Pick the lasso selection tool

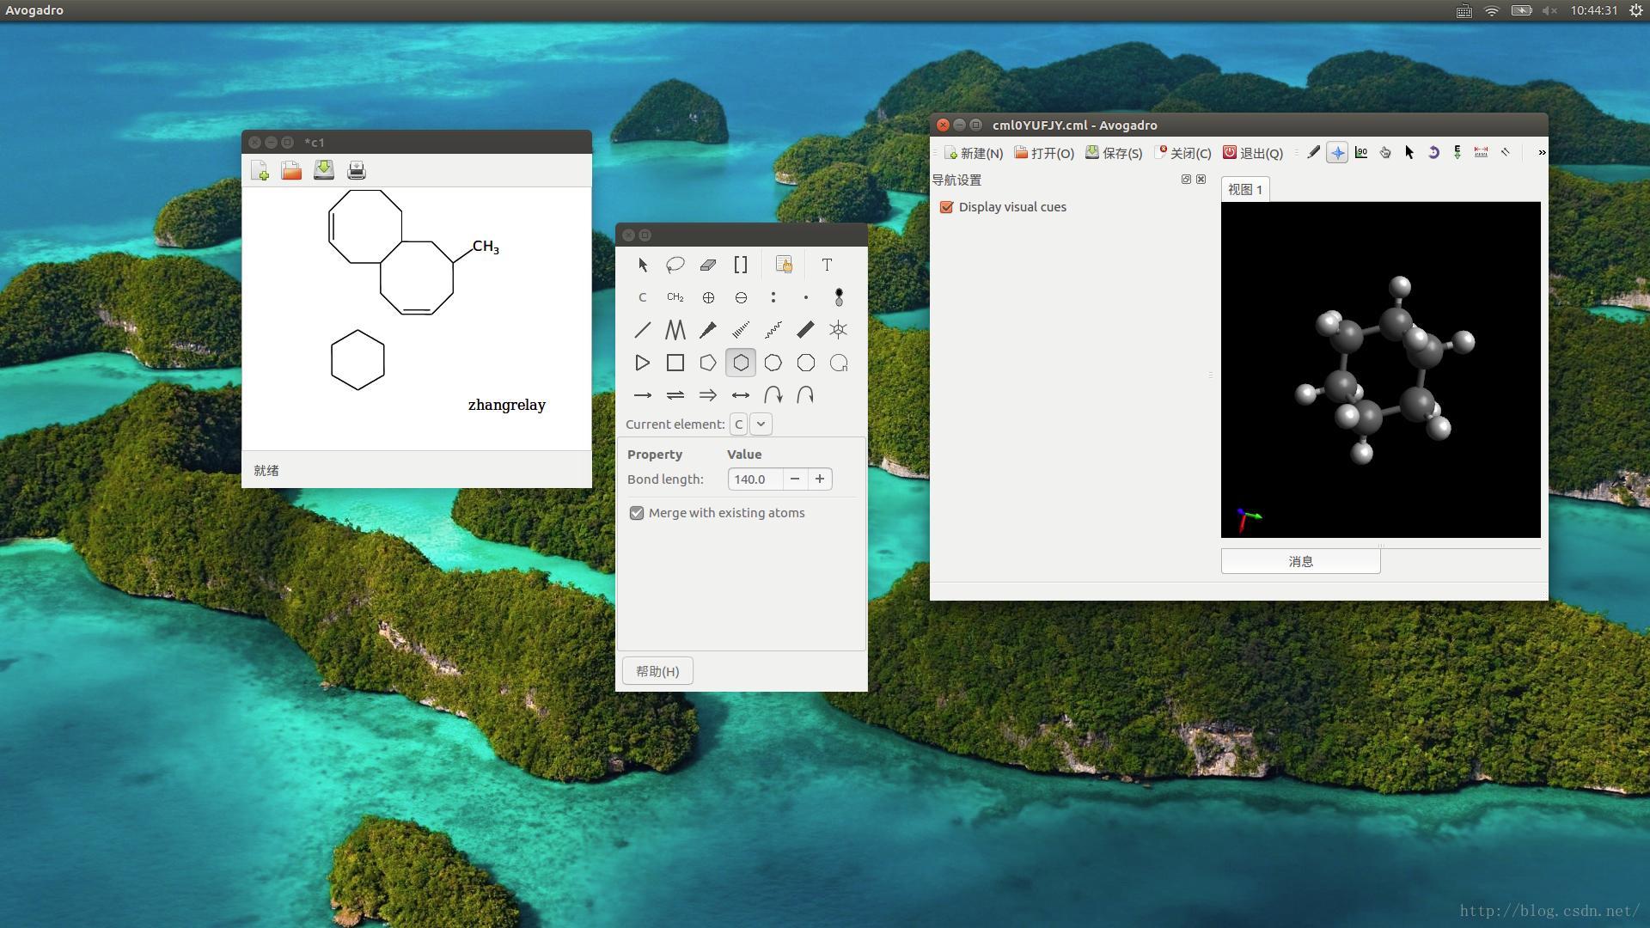coord(675,265)
